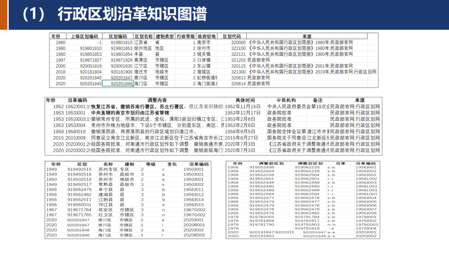Select the 备注 column header

pyautogui.click(x=318, y=100)
